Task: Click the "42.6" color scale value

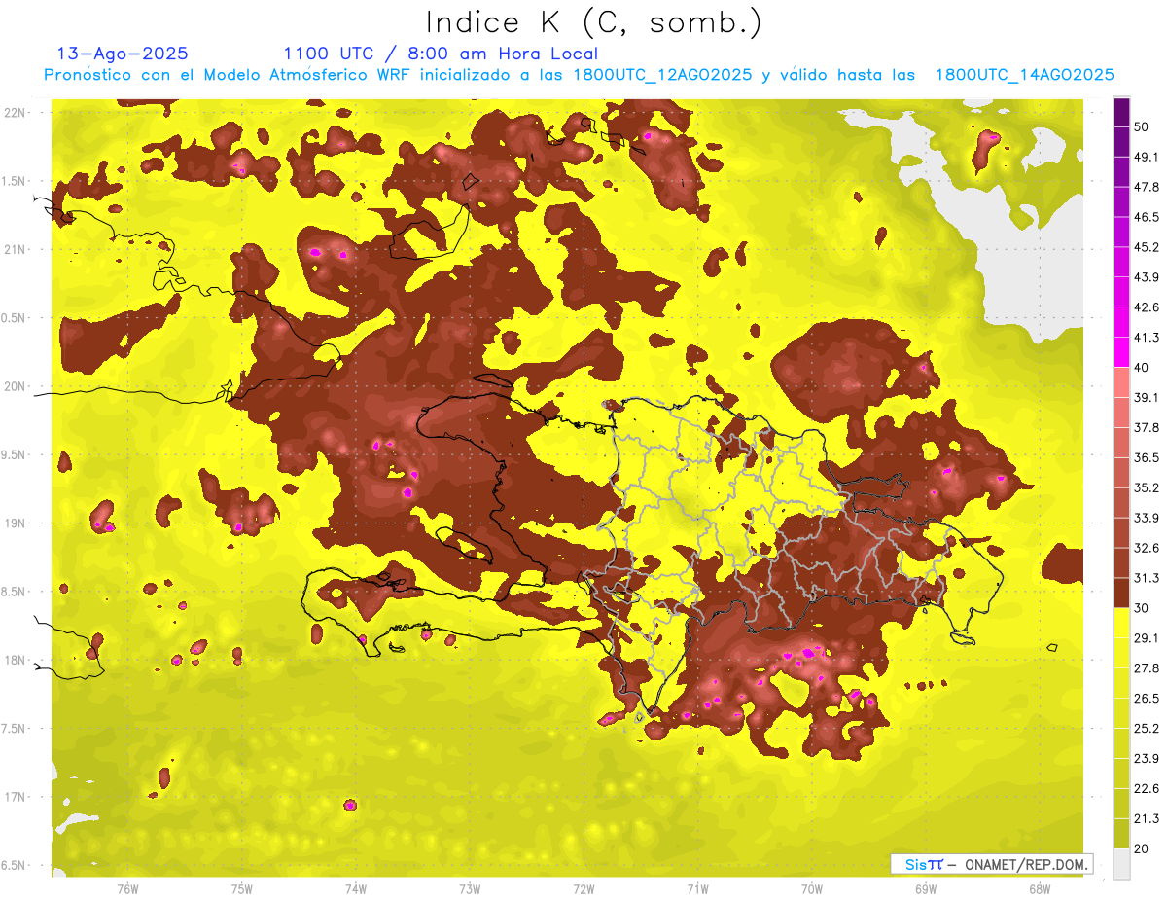Action: pos(1147,307)
